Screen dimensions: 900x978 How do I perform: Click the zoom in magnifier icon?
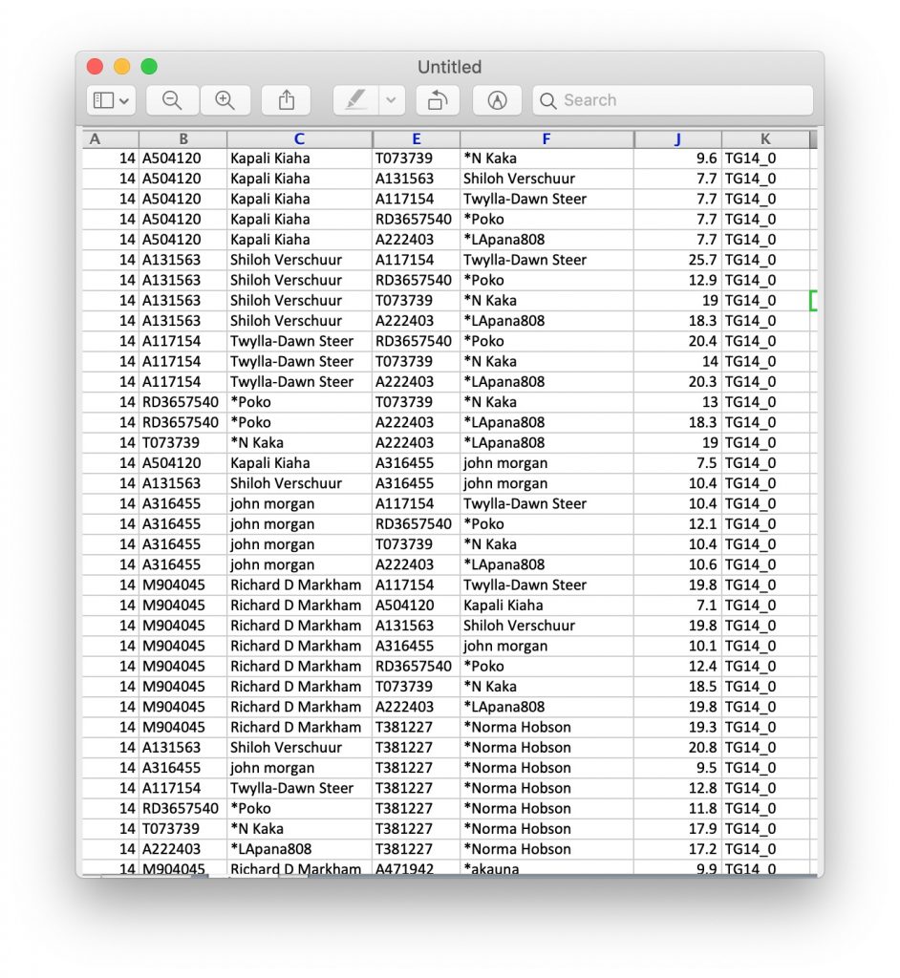pyautogui.click(x=225, y=100)
